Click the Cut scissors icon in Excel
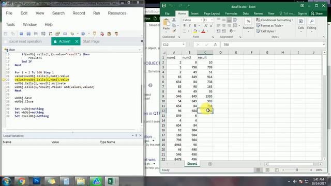 click(x=174, y=20)
